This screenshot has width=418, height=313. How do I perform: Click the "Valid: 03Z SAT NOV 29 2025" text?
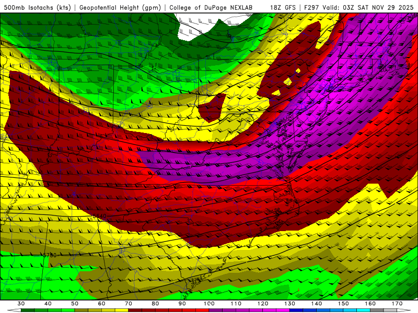pos(368,7)
